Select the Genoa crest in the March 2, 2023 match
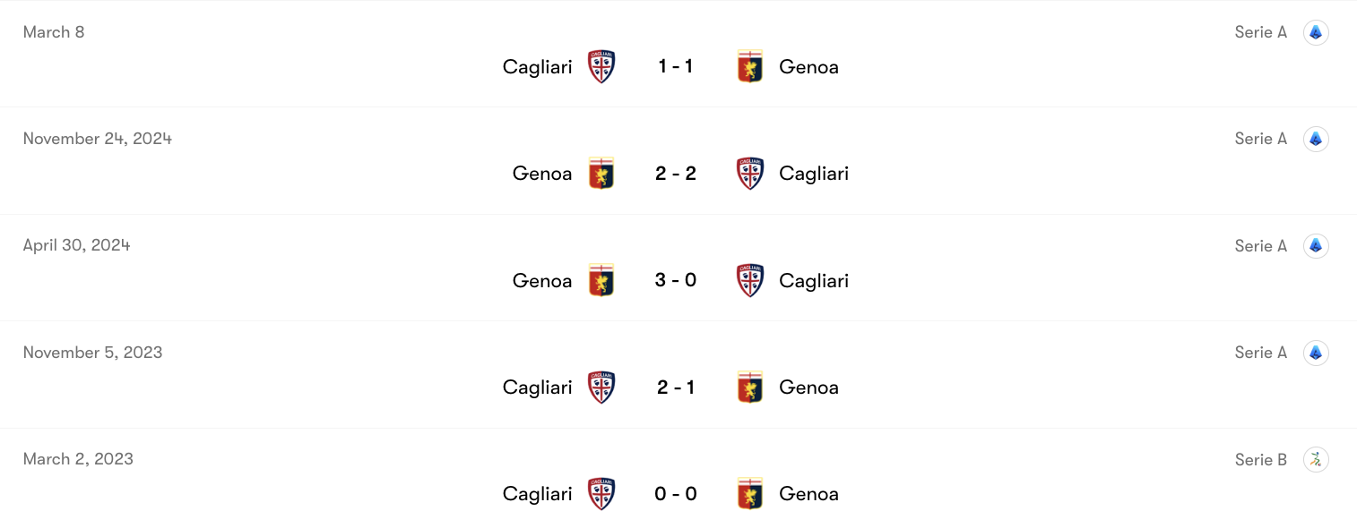Viewport: 1357px width, 528px height. 750,493
